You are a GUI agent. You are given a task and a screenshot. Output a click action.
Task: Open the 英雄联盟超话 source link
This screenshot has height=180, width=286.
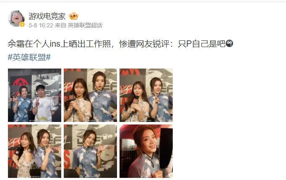pyautogui.click(x=85, y=25)
